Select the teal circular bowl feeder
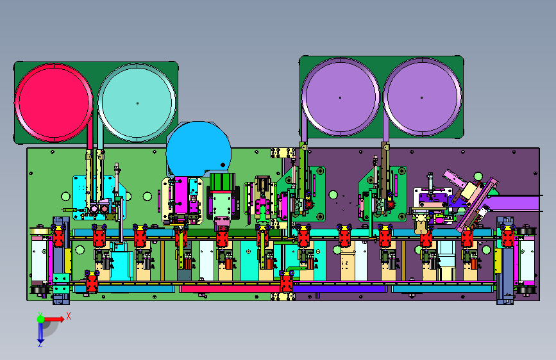556x360 pixels. click(x=137, y=102)
